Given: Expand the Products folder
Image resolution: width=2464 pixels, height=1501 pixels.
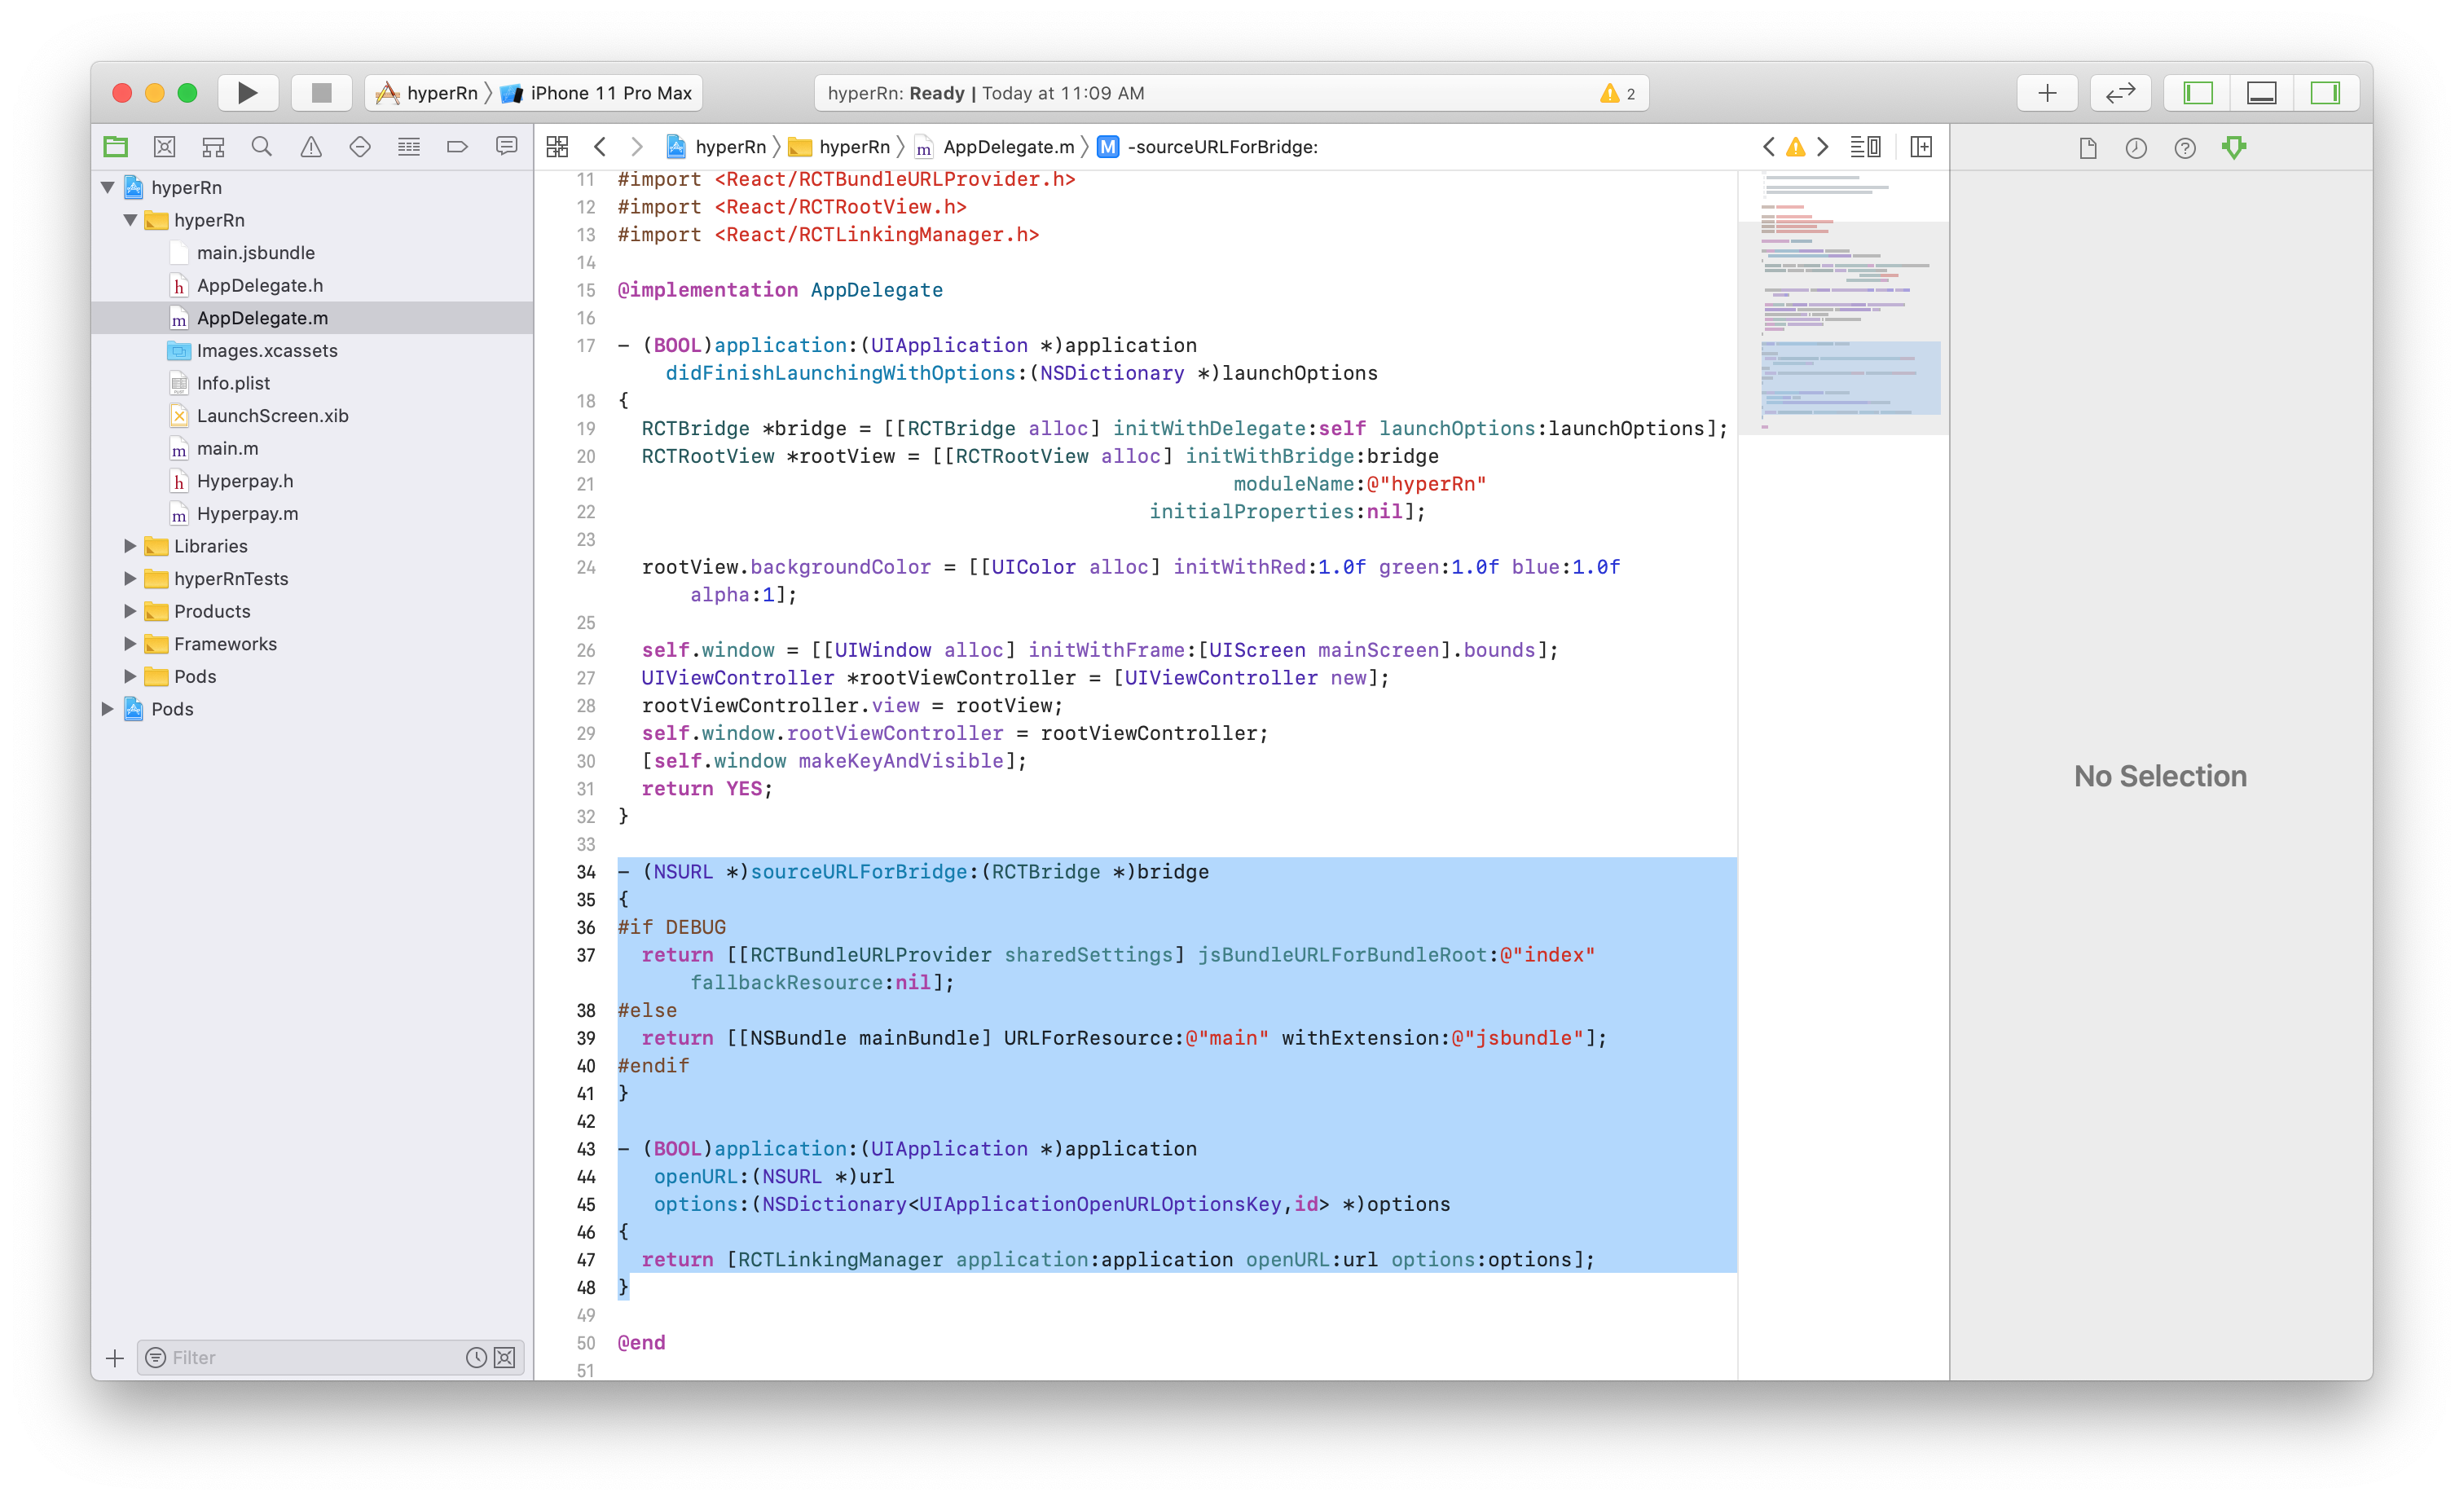Looking at the screenshot, I should tap(130, 611).
